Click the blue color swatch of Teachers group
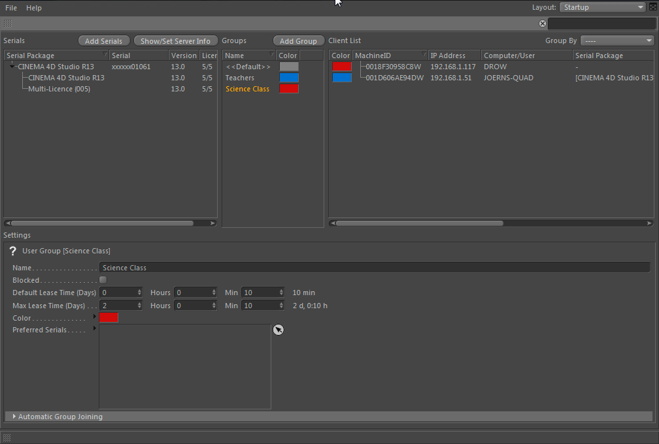This screenshot has height=444, width=659. [x=289, y=78]
